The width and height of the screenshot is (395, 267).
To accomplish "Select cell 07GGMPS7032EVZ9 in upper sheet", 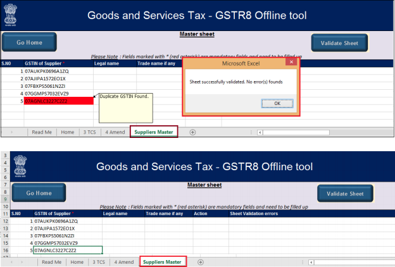I will (x=59, y=94).
